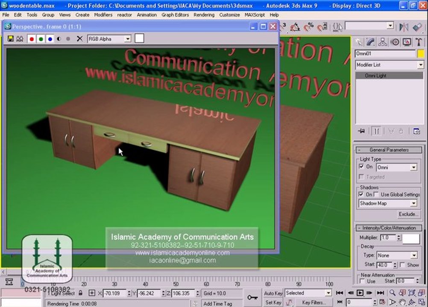Open the Key Filters... dialog
Viewport: 428px width, 307px height.
point(314,302)
